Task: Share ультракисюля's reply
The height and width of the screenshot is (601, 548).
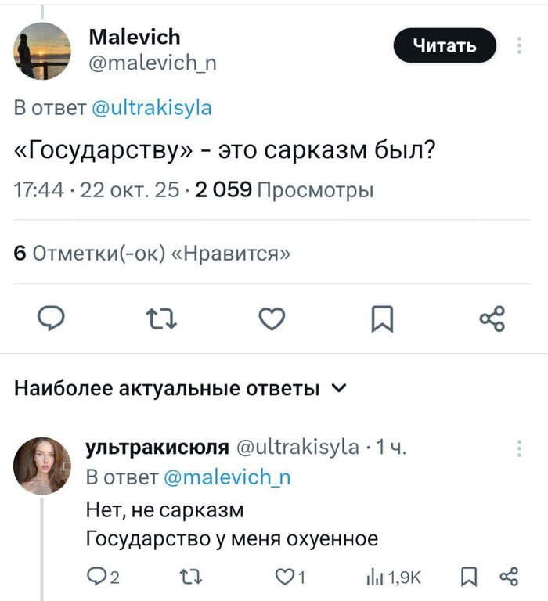Action: click(x=508, y=578)
